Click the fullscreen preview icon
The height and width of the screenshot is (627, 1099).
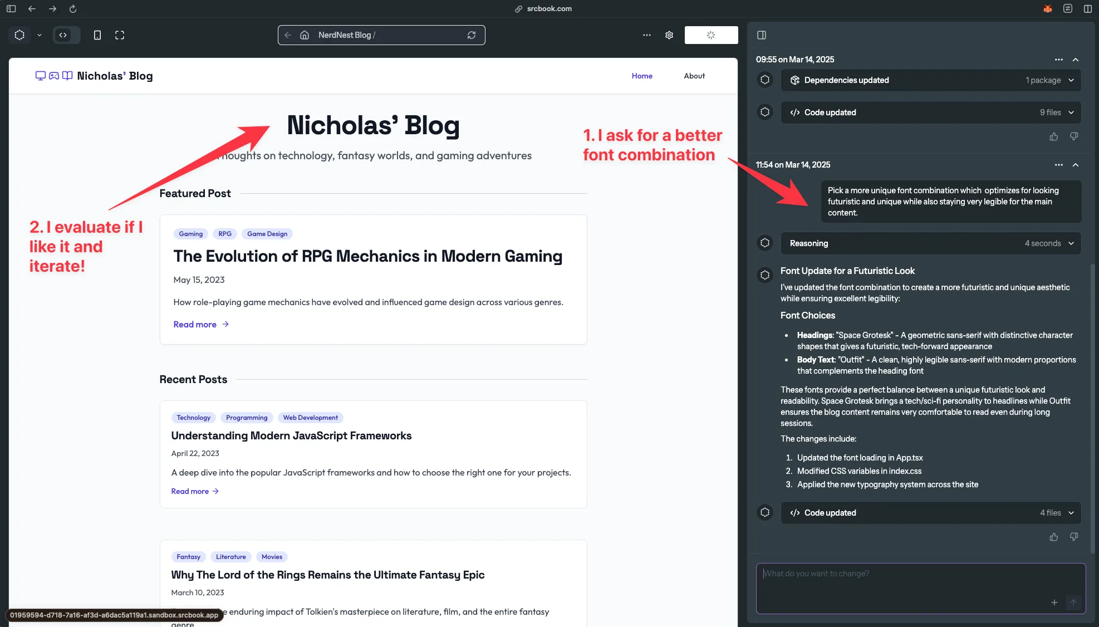coord(120,35)
